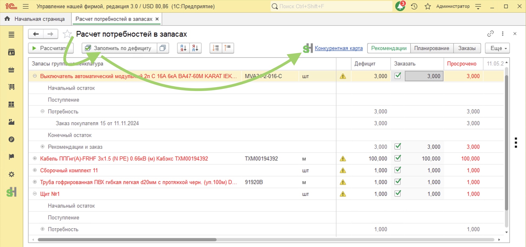Click copy icon beside Заполнить по дефициту
This screenshot has width=526, height=247.
pos(163,48)
